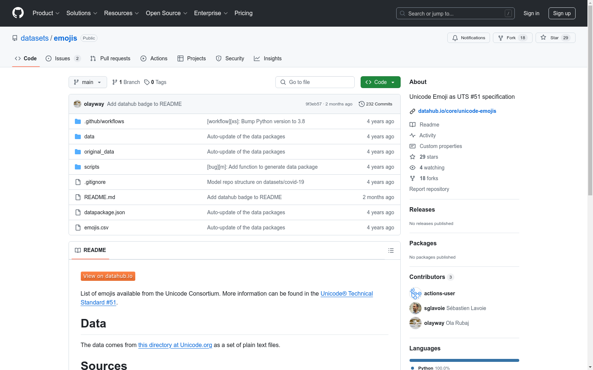Click olayway's contributor avatar in sidebar
Viewport: 593px width, 370px height.
tap(415, 323)
